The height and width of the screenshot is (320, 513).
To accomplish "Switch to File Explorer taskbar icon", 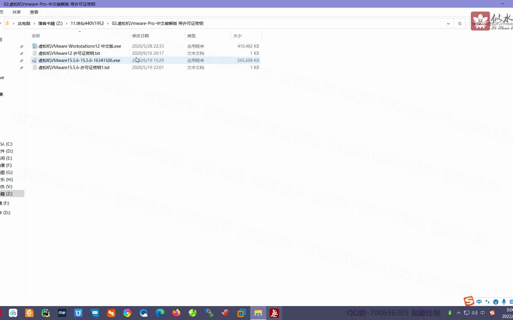I will pos(258,313).
